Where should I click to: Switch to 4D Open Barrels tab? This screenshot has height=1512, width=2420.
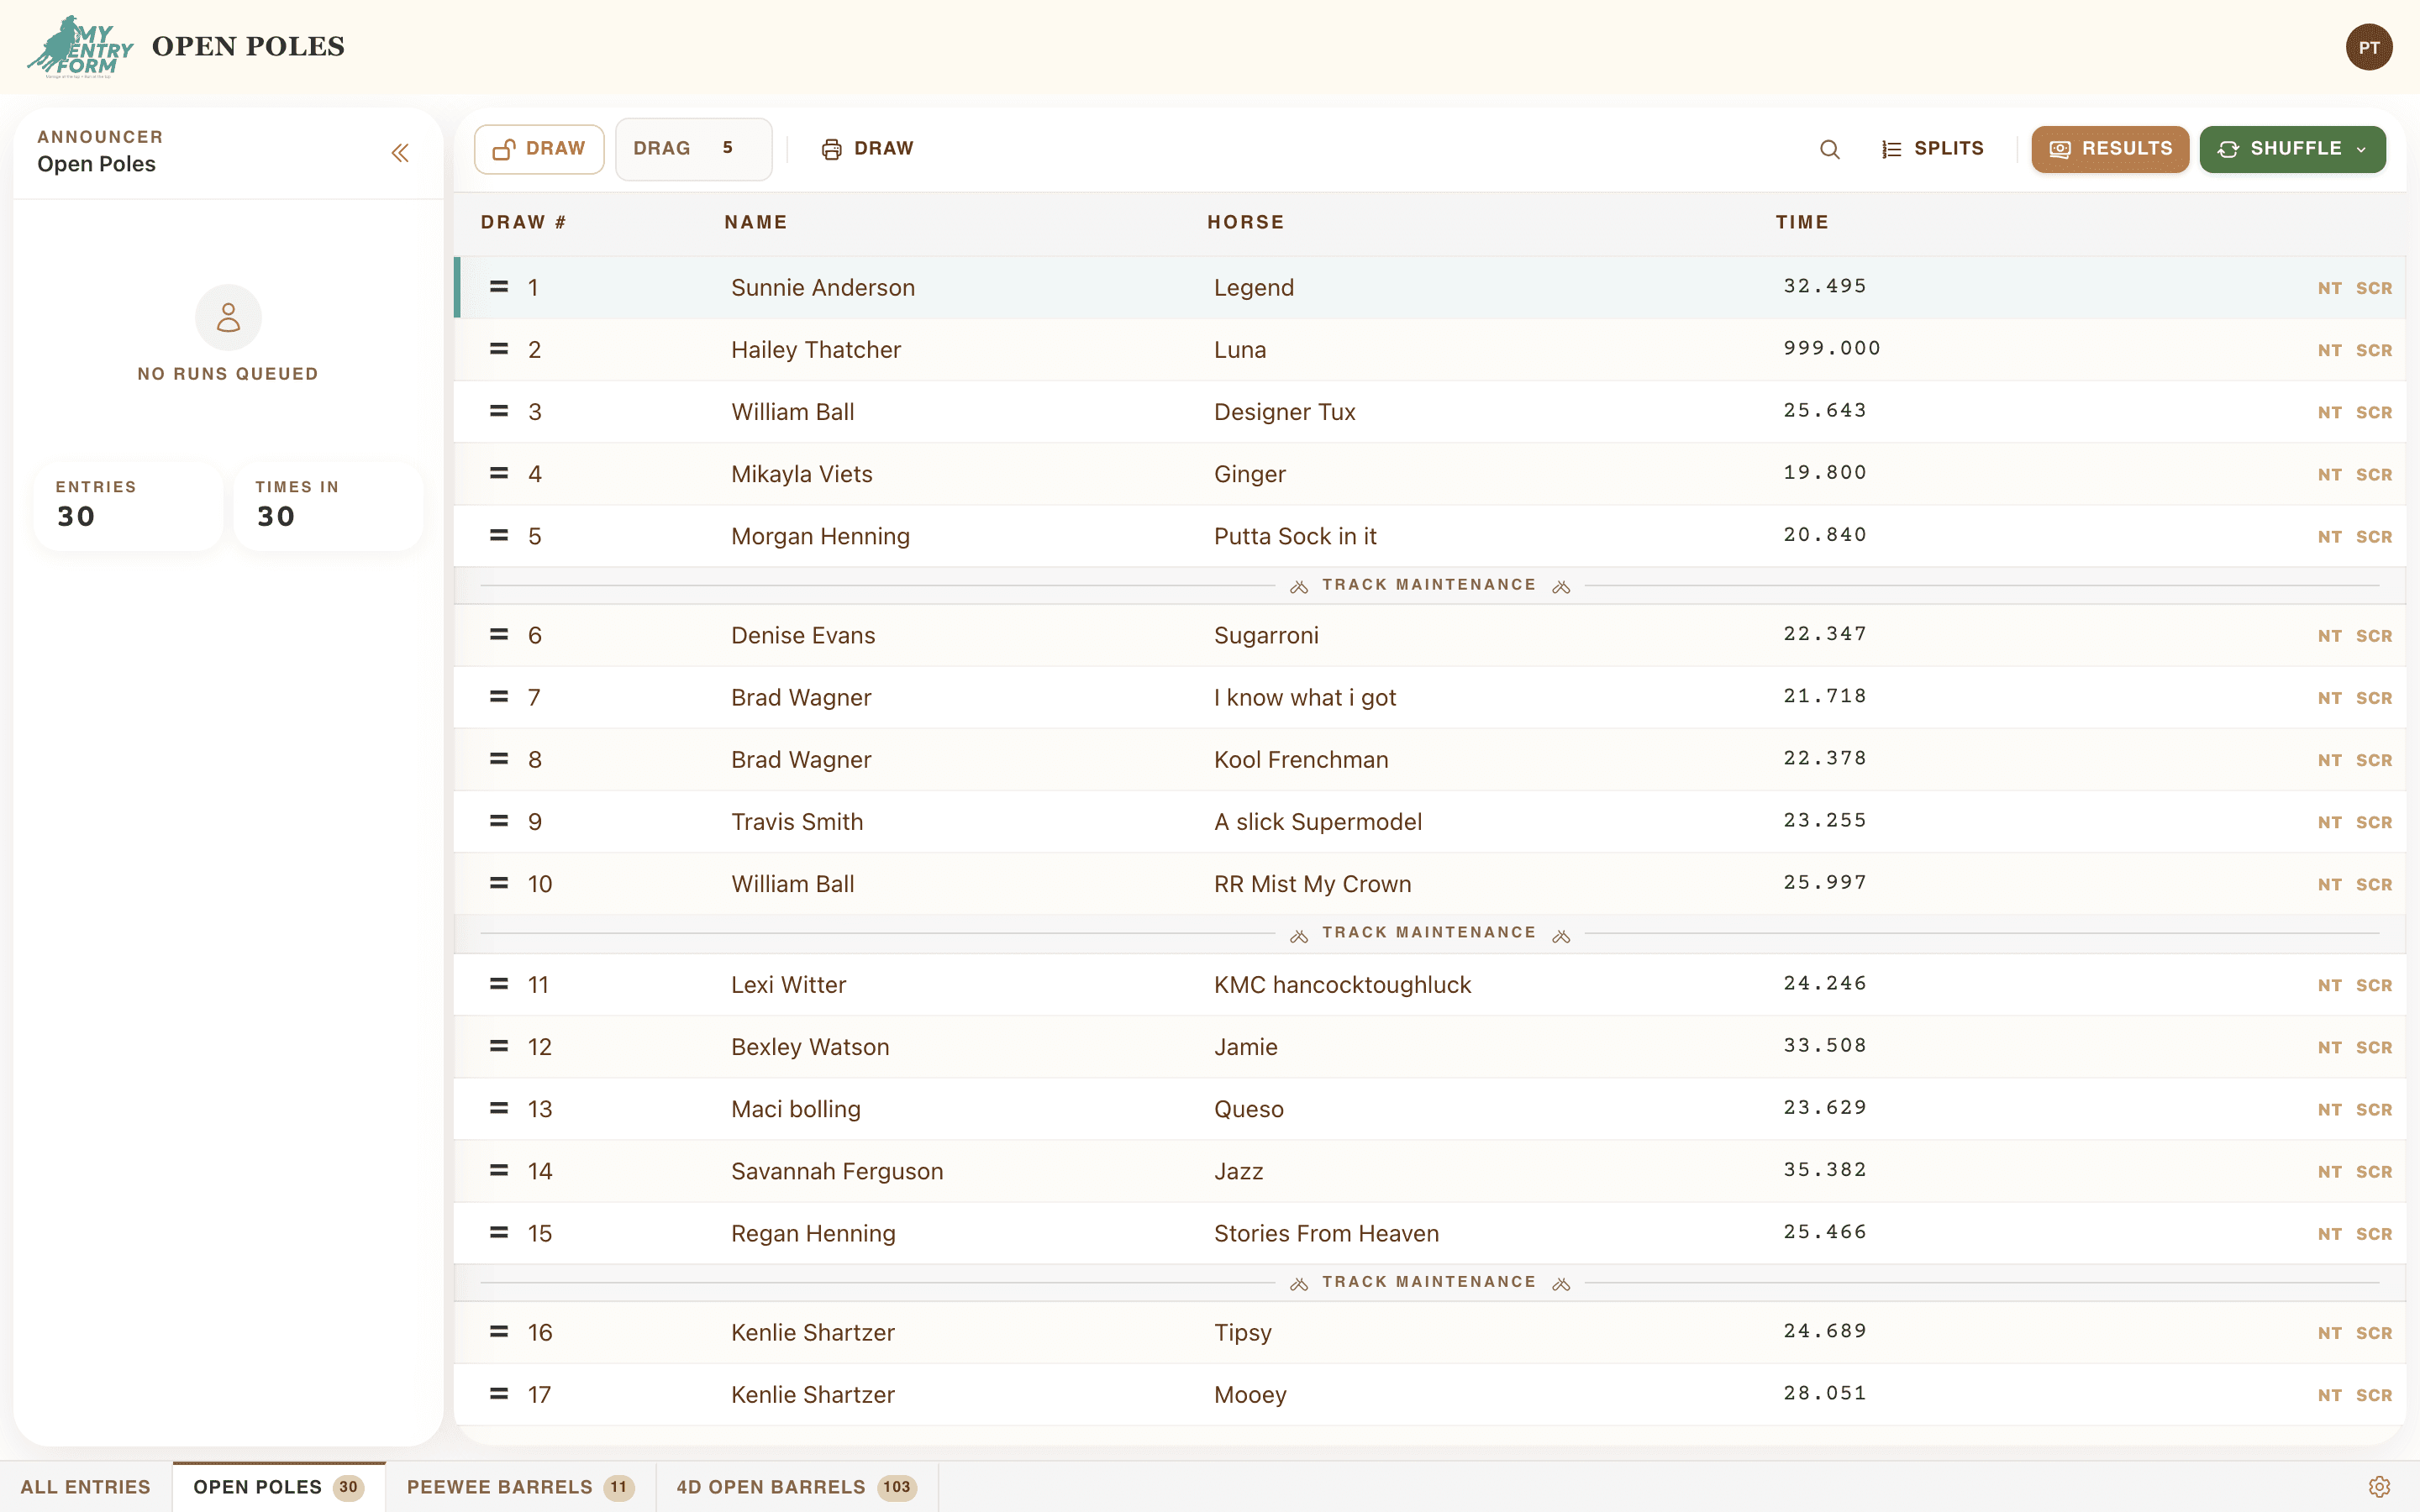(x=797, y=1487)
